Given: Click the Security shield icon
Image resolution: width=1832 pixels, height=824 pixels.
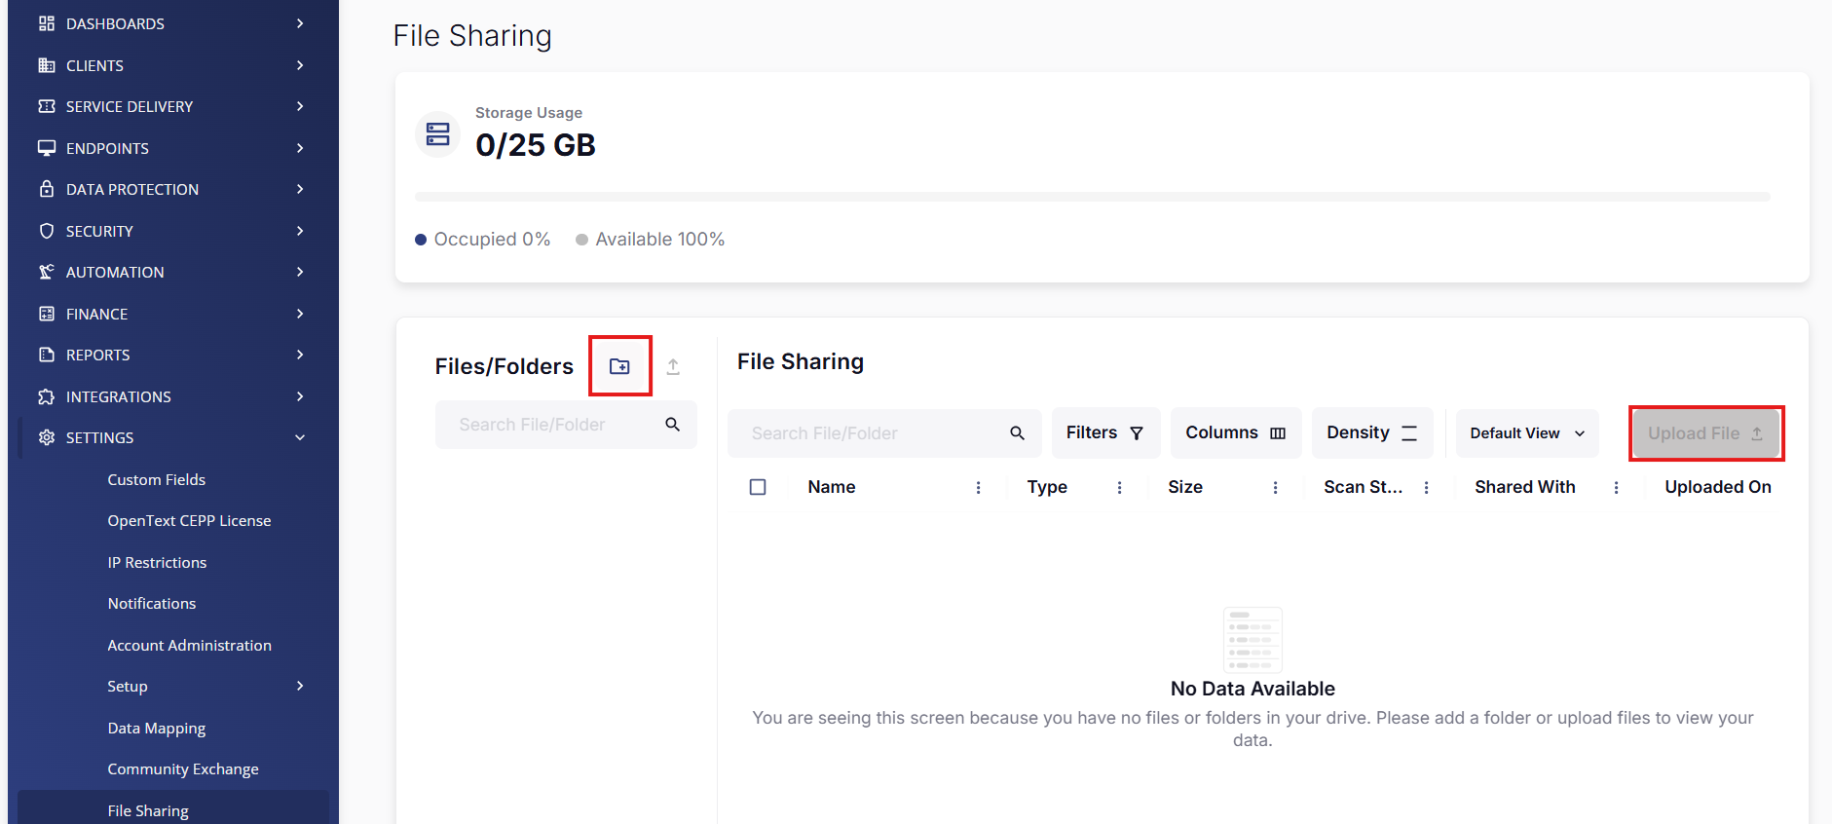Looking at the screenshot, I should pos(47,231).
